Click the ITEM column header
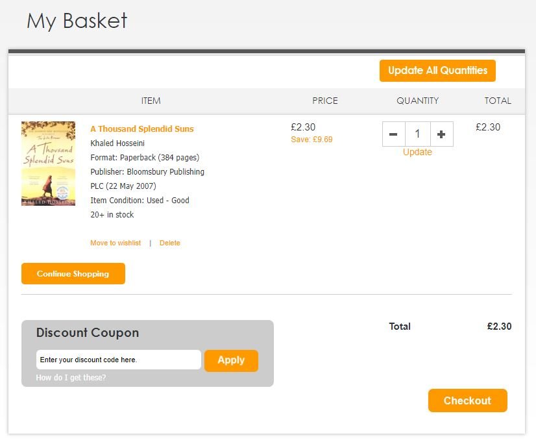This screenshot has height=444, width=536. [151, 101]
